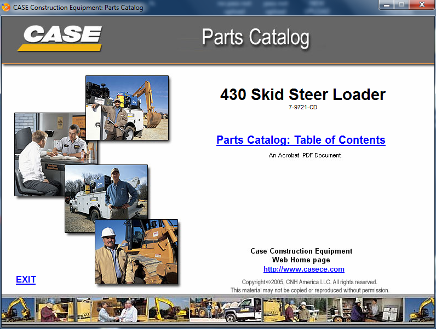Click photo of two men at parts counter
This screenshot has width=436, height=329.
click(x=50, y=154)
